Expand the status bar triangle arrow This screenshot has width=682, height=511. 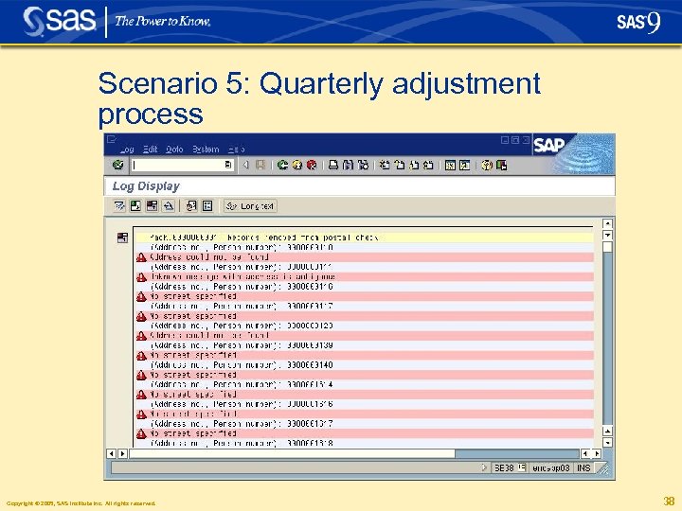click(x=484, y=467)
